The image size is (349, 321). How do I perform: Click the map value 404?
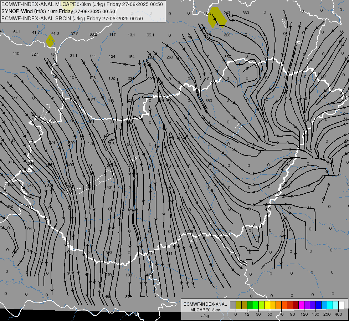29,229
